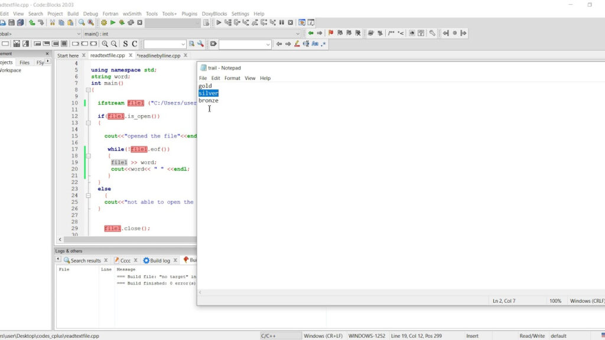Jump back using green left arrow

coord(311,33)
